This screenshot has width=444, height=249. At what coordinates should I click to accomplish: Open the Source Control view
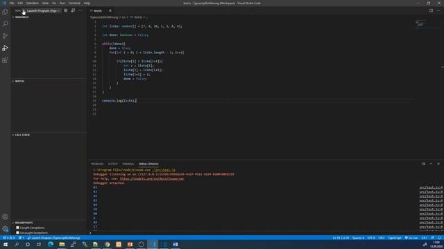tap(5, 36)
